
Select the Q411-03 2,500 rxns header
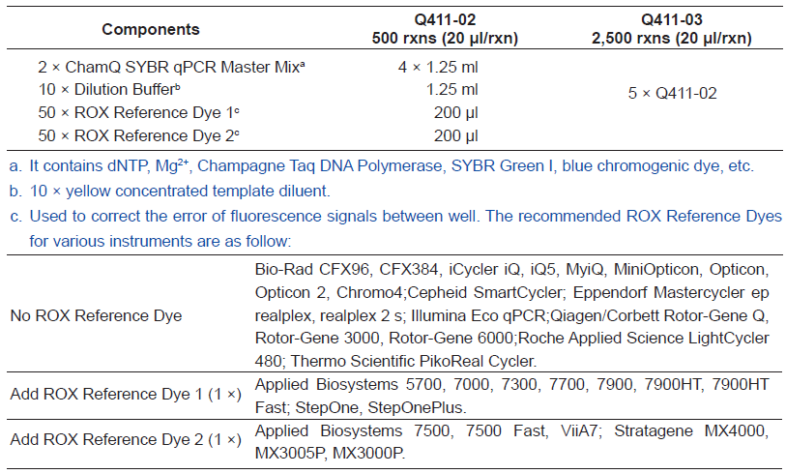pos(671,29)
